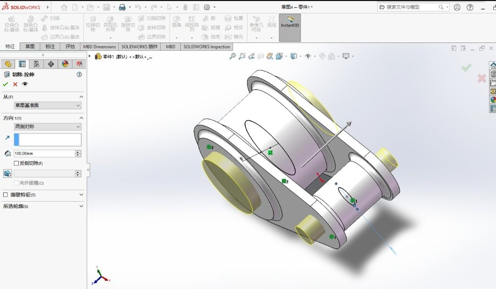Open SOLIDWORKS Inspection tab
The image size is (496, 289).
tap(206, 47)
